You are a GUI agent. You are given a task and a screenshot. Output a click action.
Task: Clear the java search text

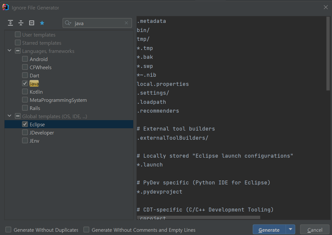point(126,23)
